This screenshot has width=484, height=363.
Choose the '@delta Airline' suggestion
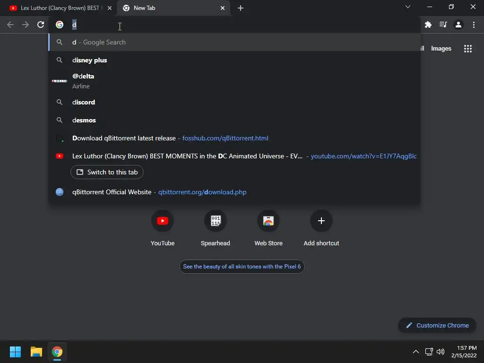point(234,81)
